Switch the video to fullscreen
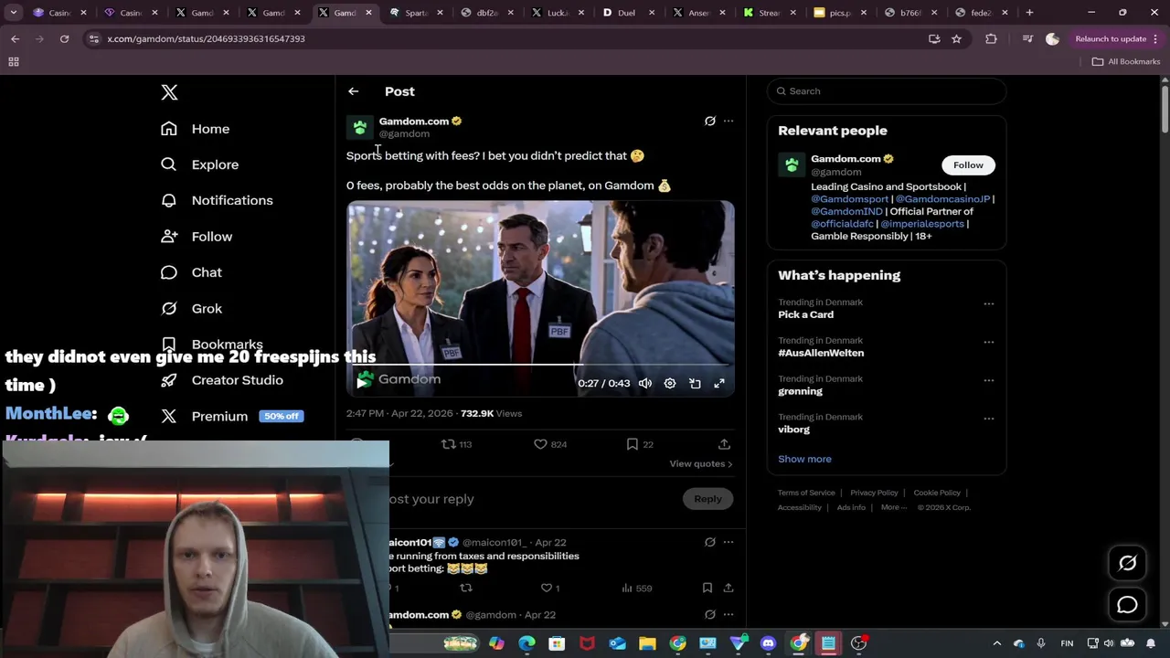 click(x=719, y=384)
